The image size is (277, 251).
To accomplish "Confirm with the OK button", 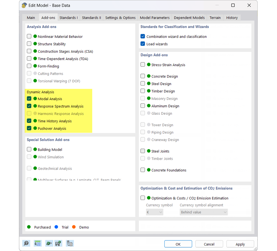I will (x=178, y=244).
